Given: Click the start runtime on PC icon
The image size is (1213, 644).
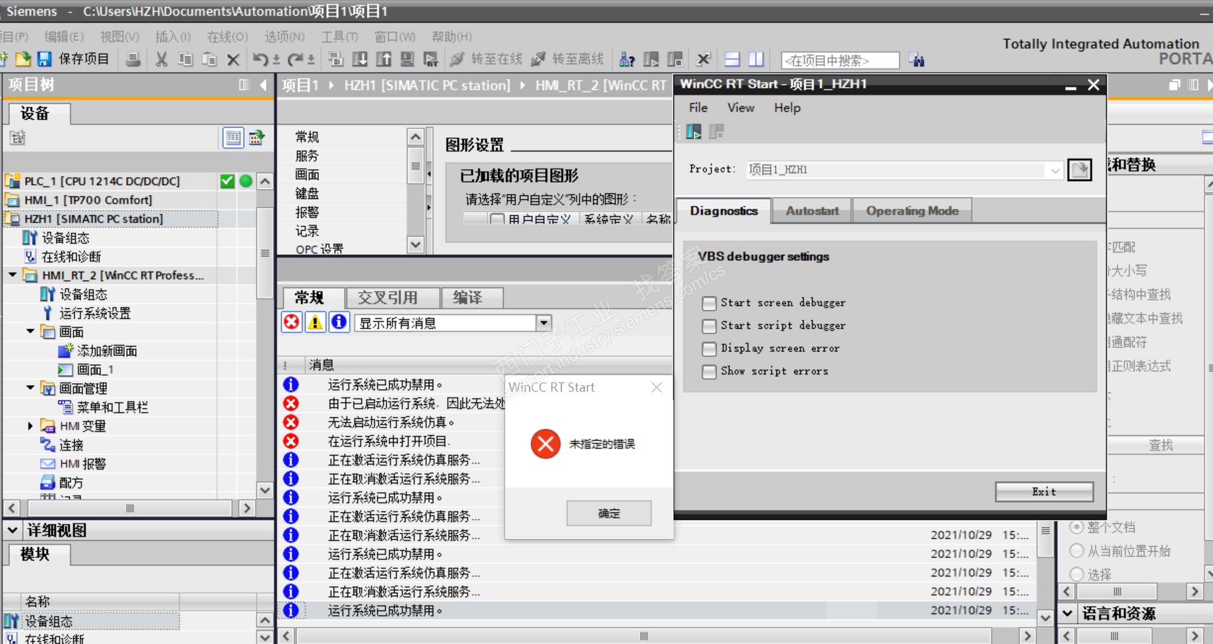Looking at the screenshot, I should click(431, 59).
